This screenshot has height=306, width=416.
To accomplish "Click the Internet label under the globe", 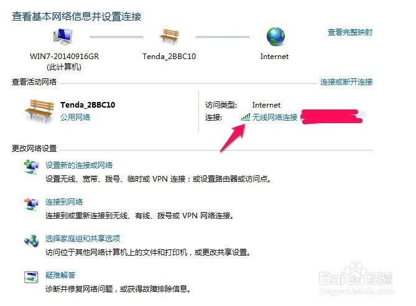I will 274,57.
